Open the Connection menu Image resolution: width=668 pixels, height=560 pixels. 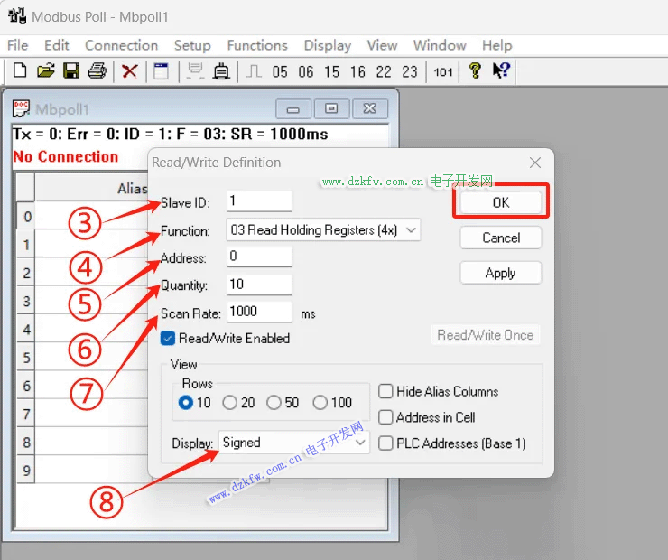click(122, 45)
